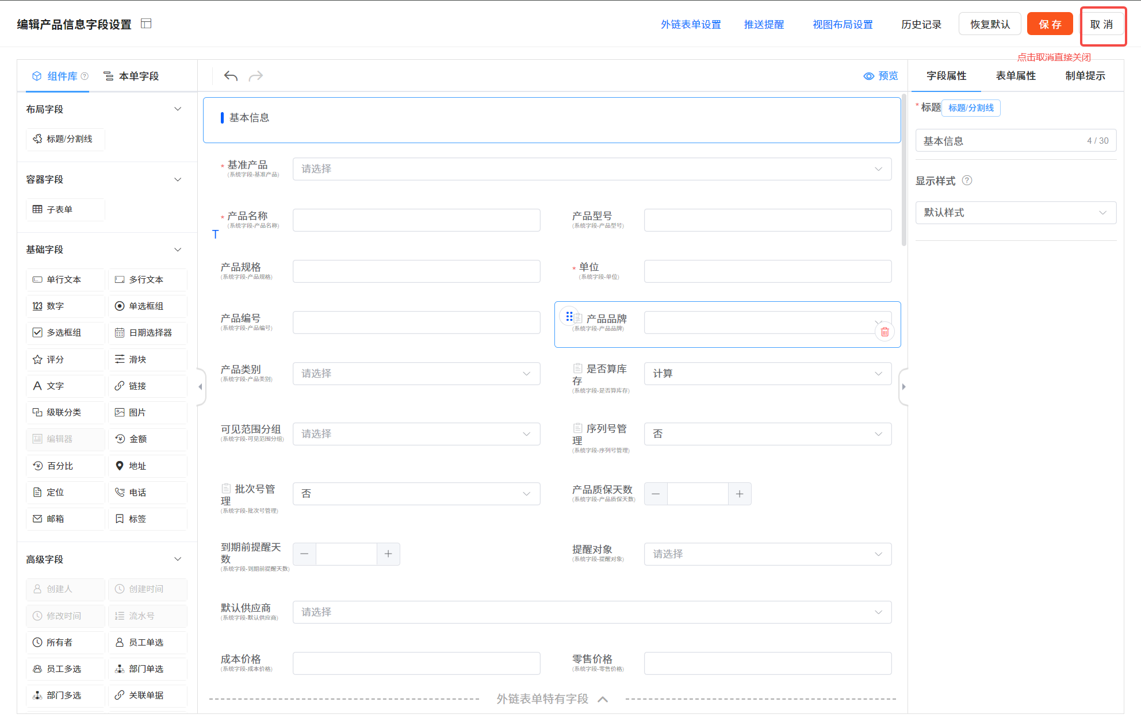The width and height of the screenshot is (1141, 718).
Task: Click the drag handle on 产品品牌 field
Action: [x=569, y=316]
